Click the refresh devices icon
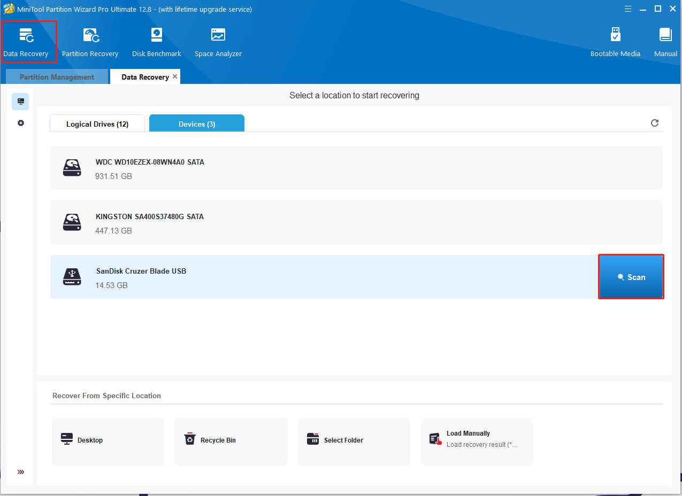 [655, 123]
